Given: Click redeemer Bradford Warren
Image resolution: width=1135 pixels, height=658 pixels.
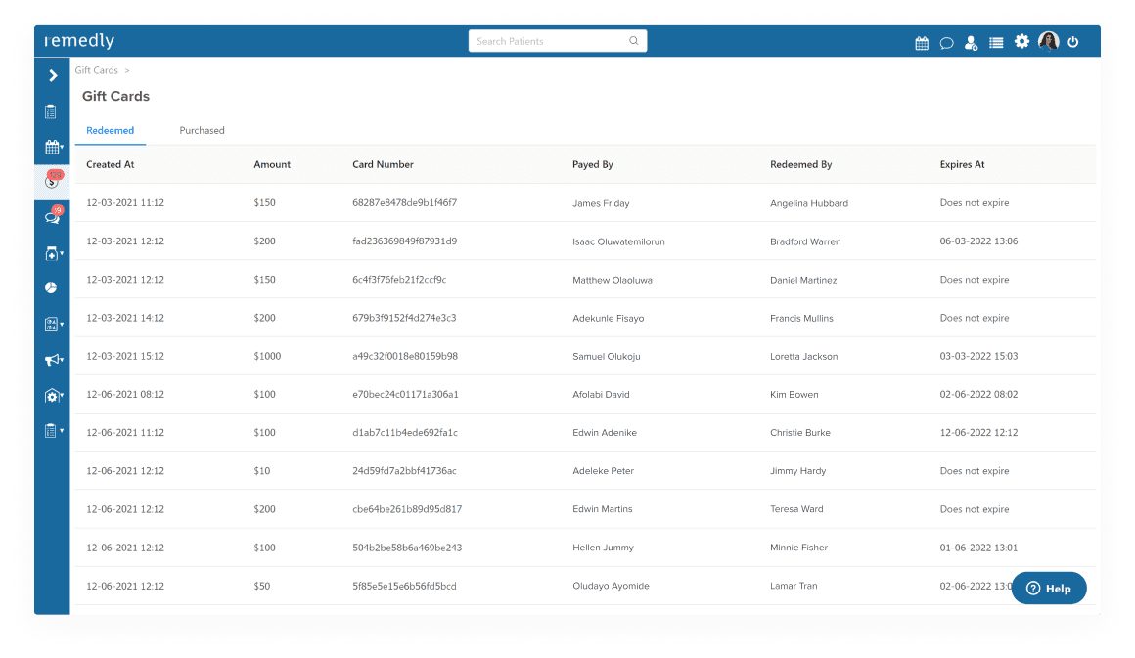Looking at the screenshot, I should point(805,241).
